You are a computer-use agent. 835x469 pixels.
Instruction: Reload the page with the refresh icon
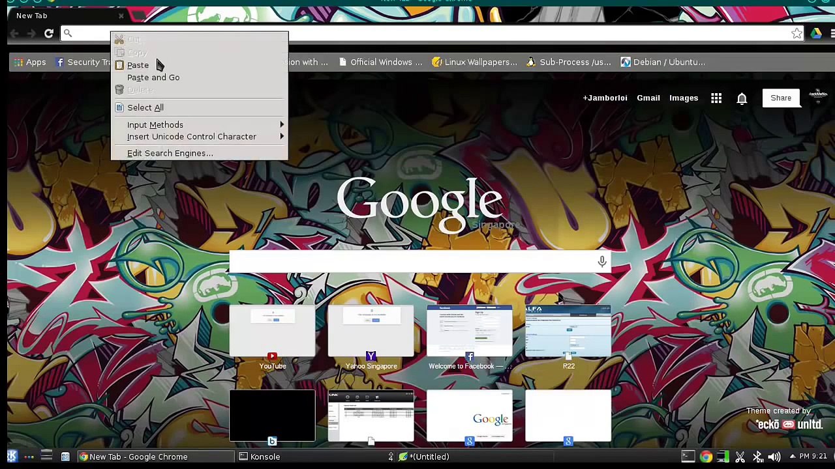[49, 33]
